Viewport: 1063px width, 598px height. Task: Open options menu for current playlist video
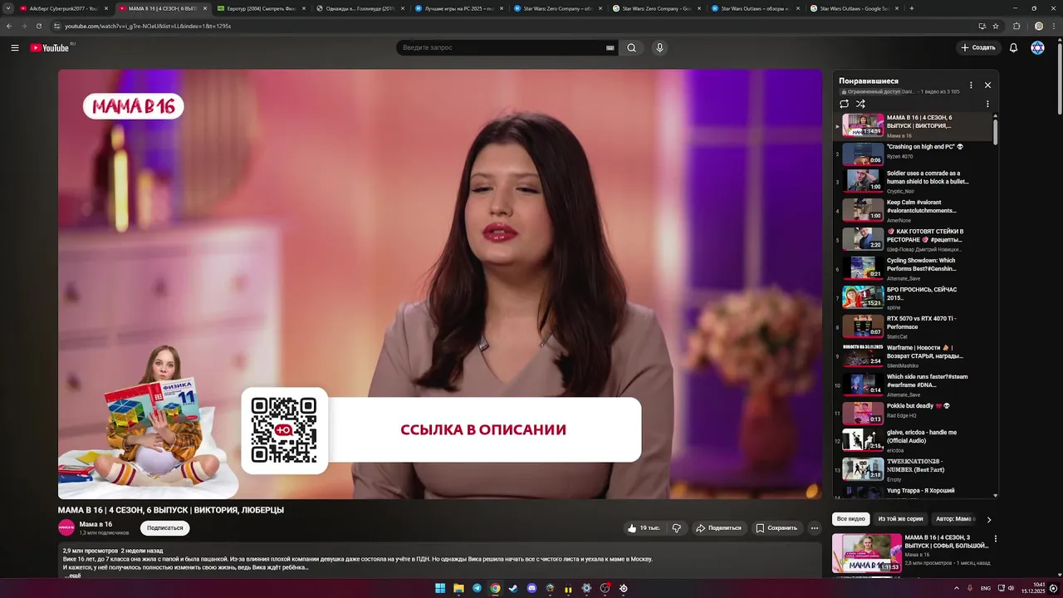[987, 104]
